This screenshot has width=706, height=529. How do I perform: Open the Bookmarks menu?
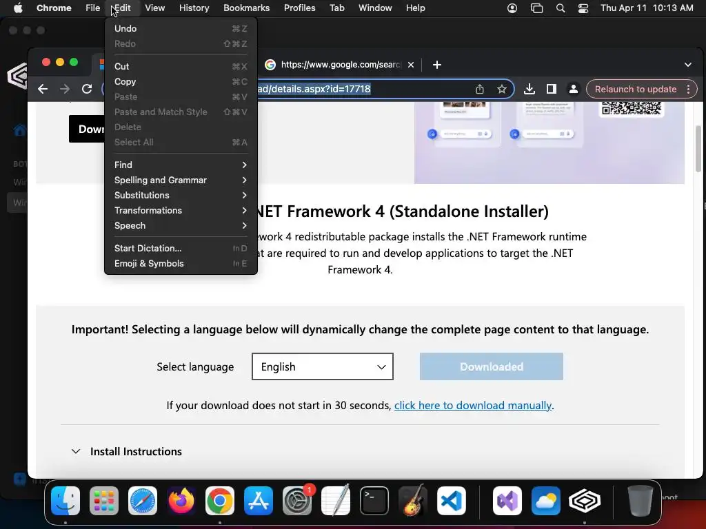pyautogui.click(x=246, y=8)
